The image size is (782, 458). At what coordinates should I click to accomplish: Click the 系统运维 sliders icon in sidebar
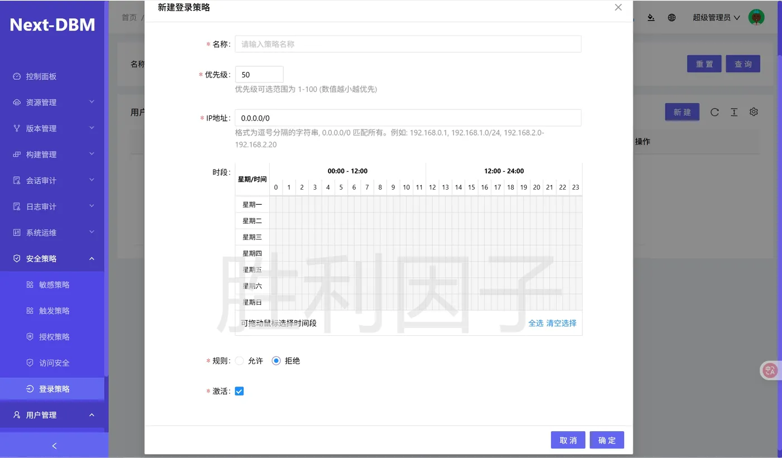pyautogui.click(x=17, y=233)
